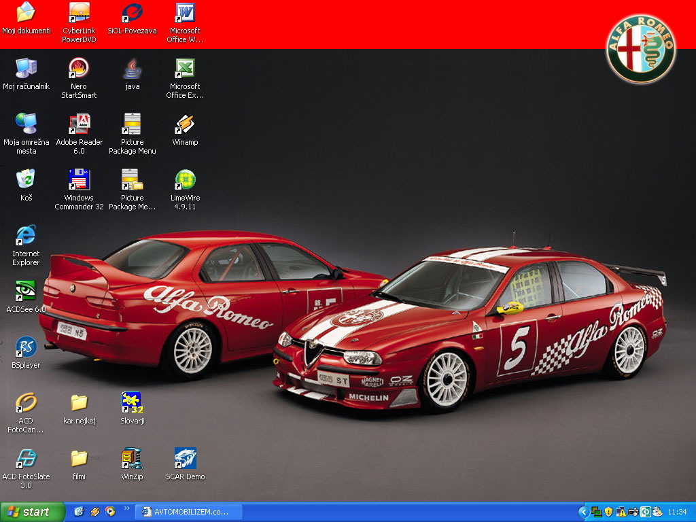Click Winamp quick launch icon
Image resolution: width=696 pixels, height=522 pixels.
coord(94,512)
